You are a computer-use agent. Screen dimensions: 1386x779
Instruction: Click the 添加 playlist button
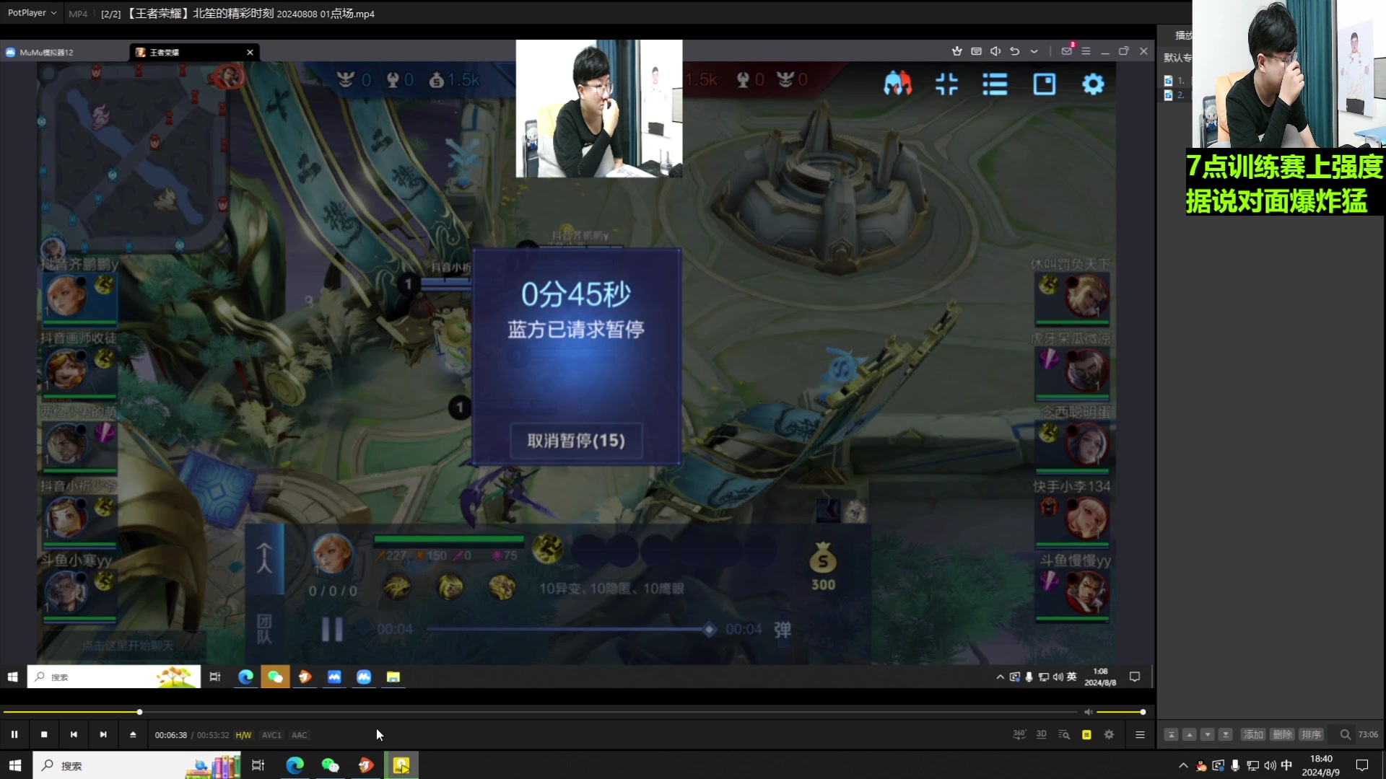pyautogui.click(x=1253, y=734)
